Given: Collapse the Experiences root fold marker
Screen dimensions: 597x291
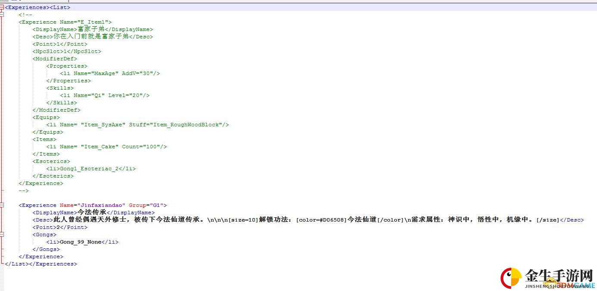Looking at the screenshot, I should coord(2,7).
